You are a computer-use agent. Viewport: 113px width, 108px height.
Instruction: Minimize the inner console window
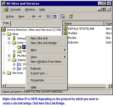[x=99, y=9]
